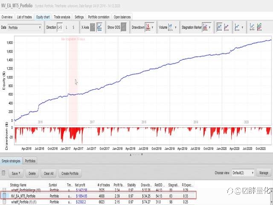This screenshot has height=205, width=273.
Task: Open the Settings tab
Action: click(79, 17)
